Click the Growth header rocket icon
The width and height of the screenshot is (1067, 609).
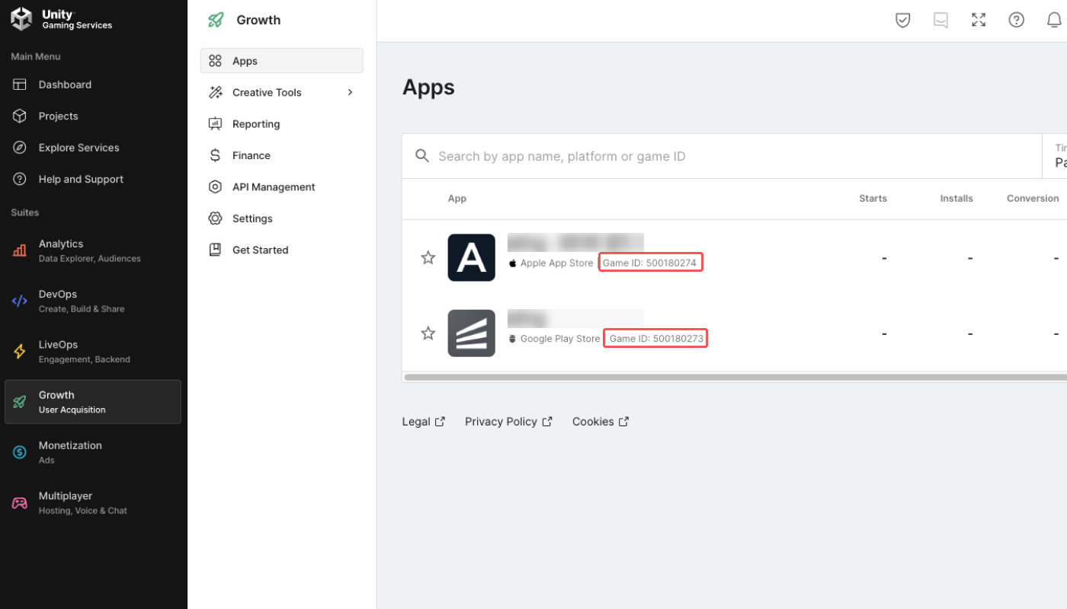[216, 21]
